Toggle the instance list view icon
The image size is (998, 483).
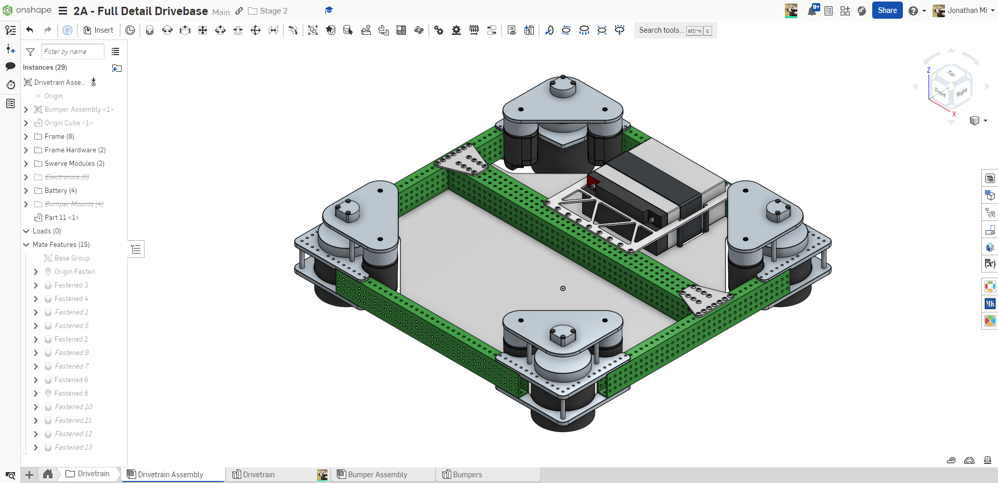[115, 52]
